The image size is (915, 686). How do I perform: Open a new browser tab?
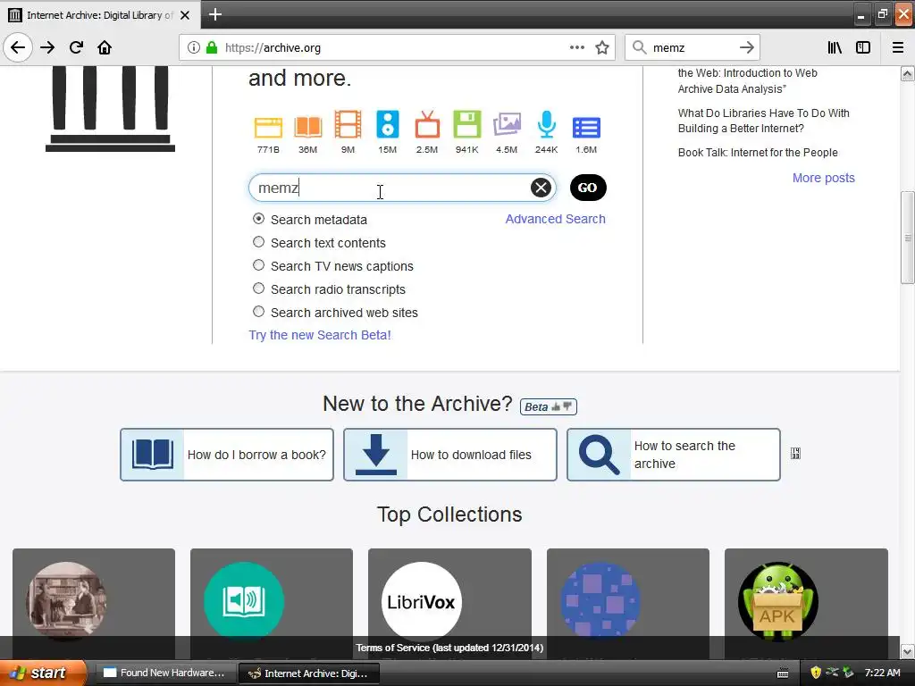coord(214,14)
